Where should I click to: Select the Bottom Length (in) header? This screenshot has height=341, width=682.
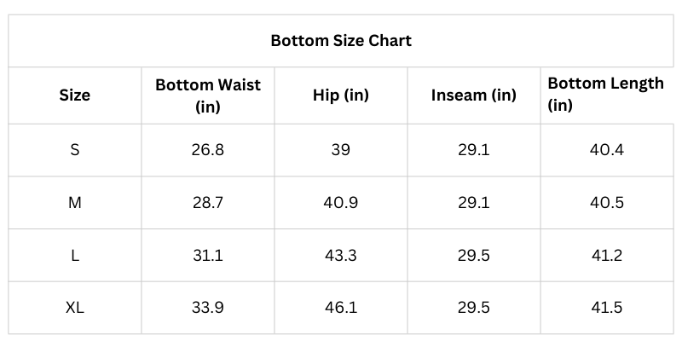[605, 95]
